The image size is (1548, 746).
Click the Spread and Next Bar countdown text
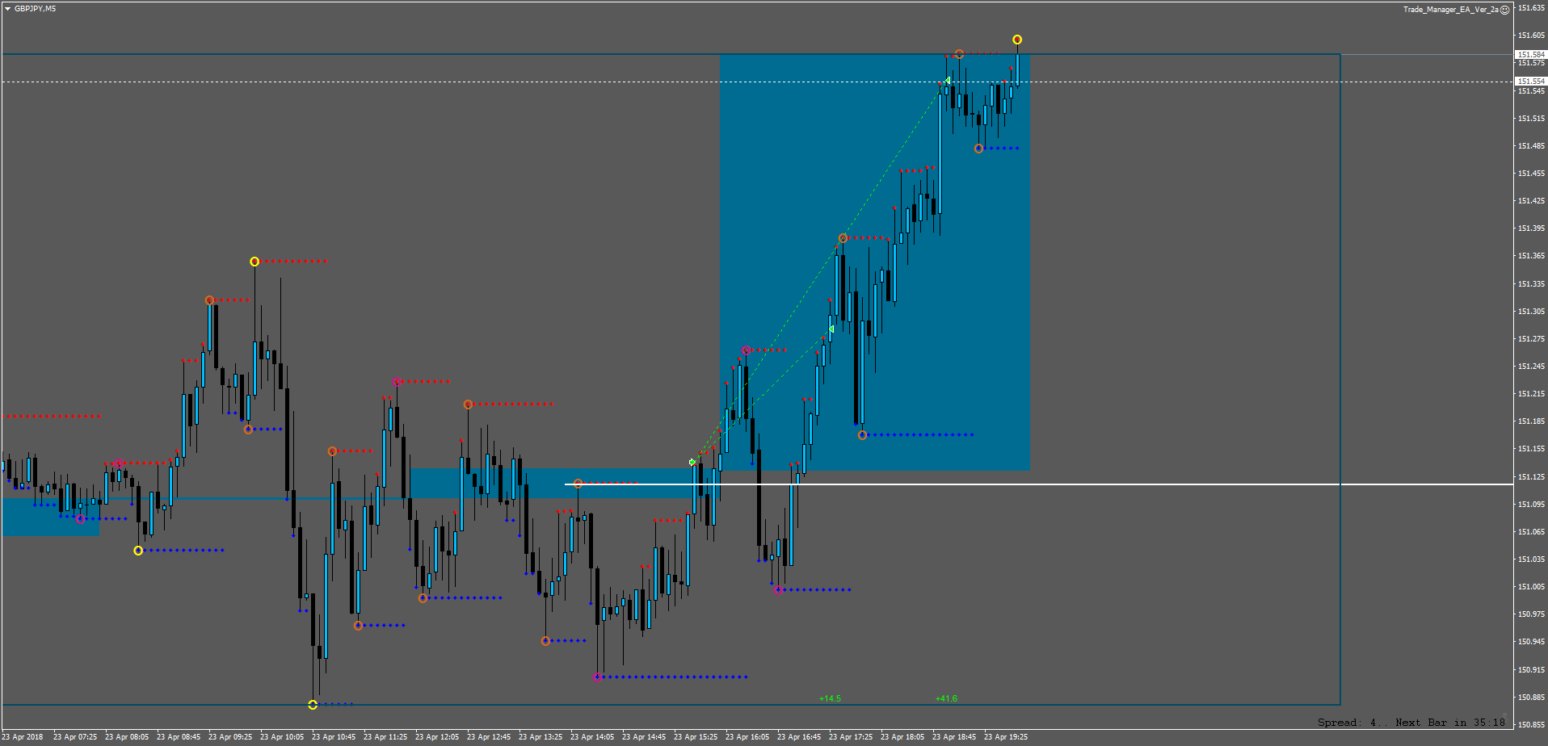[x=1411, y=723]
